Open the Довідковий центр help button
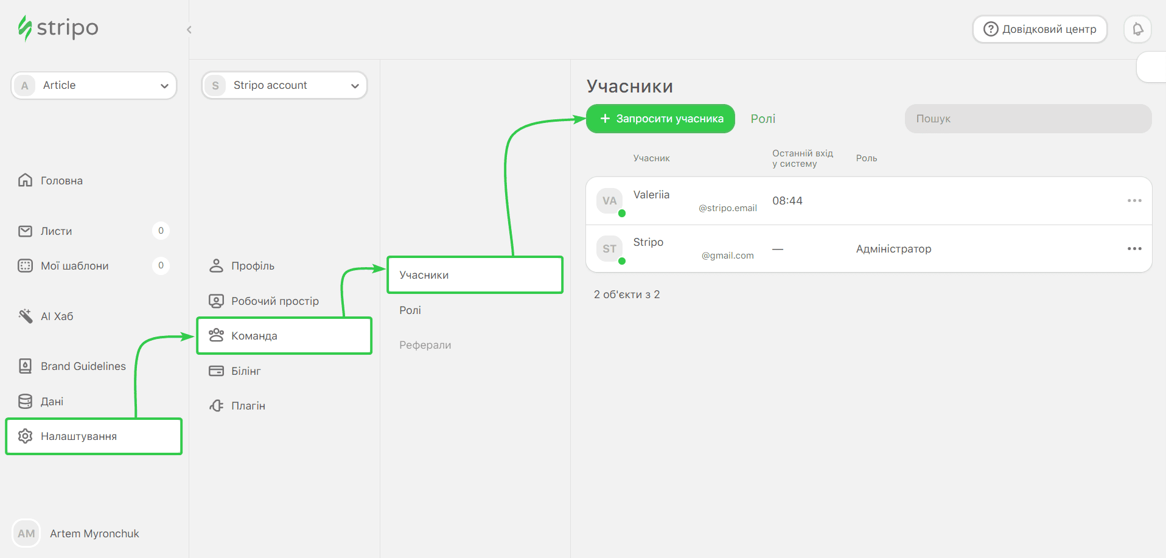The image size is (1166, 558). pos(1039,29)
